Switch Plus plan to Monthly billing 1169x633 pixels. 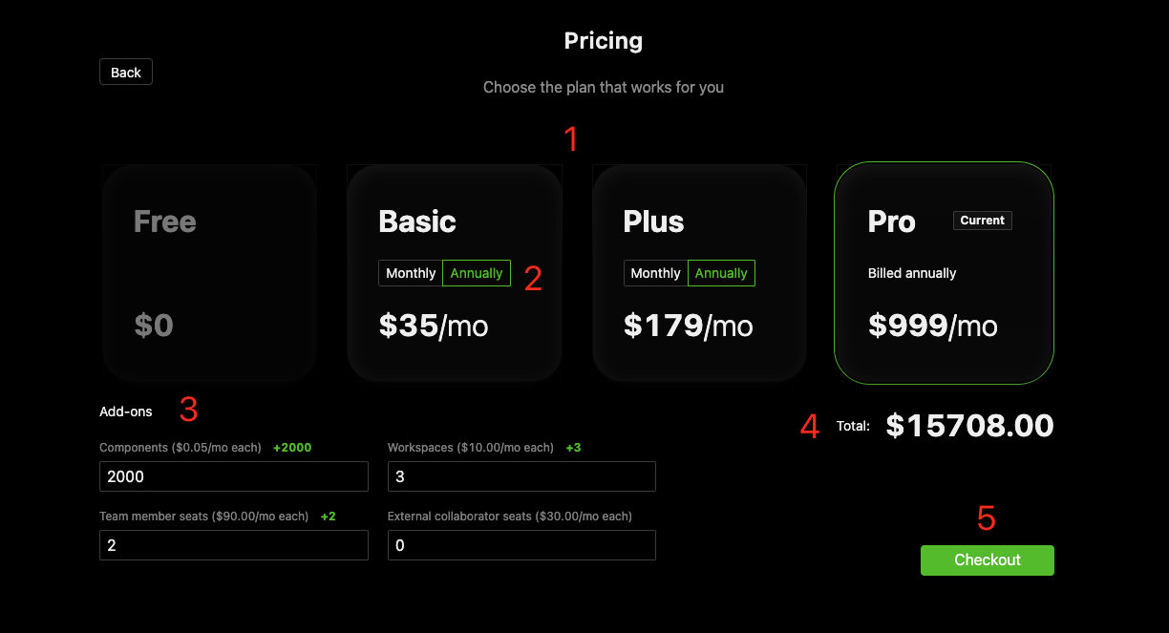[x=655, y=273]
